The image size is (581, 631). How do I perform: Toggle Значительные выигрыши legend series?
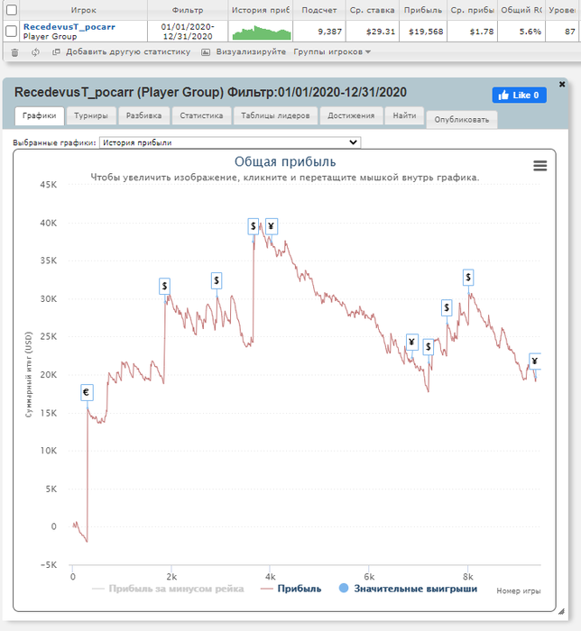pyautogui.click(x=408, y=589)
